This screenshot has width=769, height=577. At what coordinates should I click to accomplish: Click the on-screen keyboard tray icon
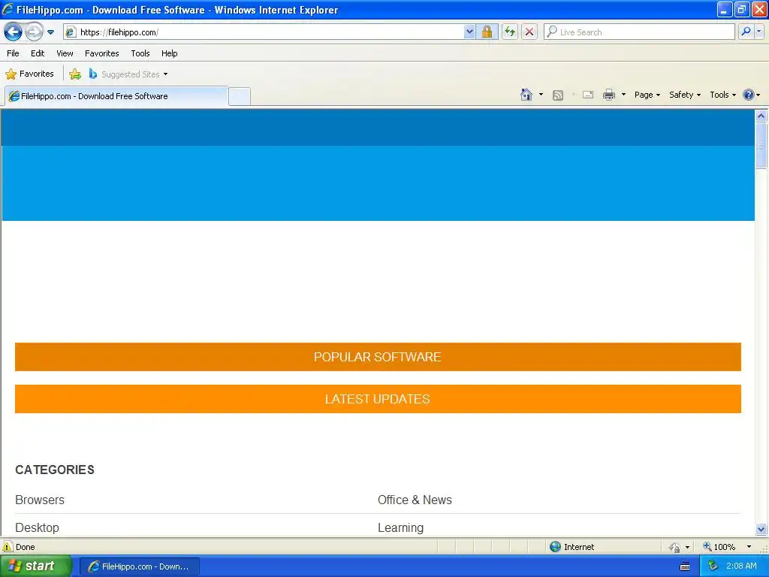point(685,566)
